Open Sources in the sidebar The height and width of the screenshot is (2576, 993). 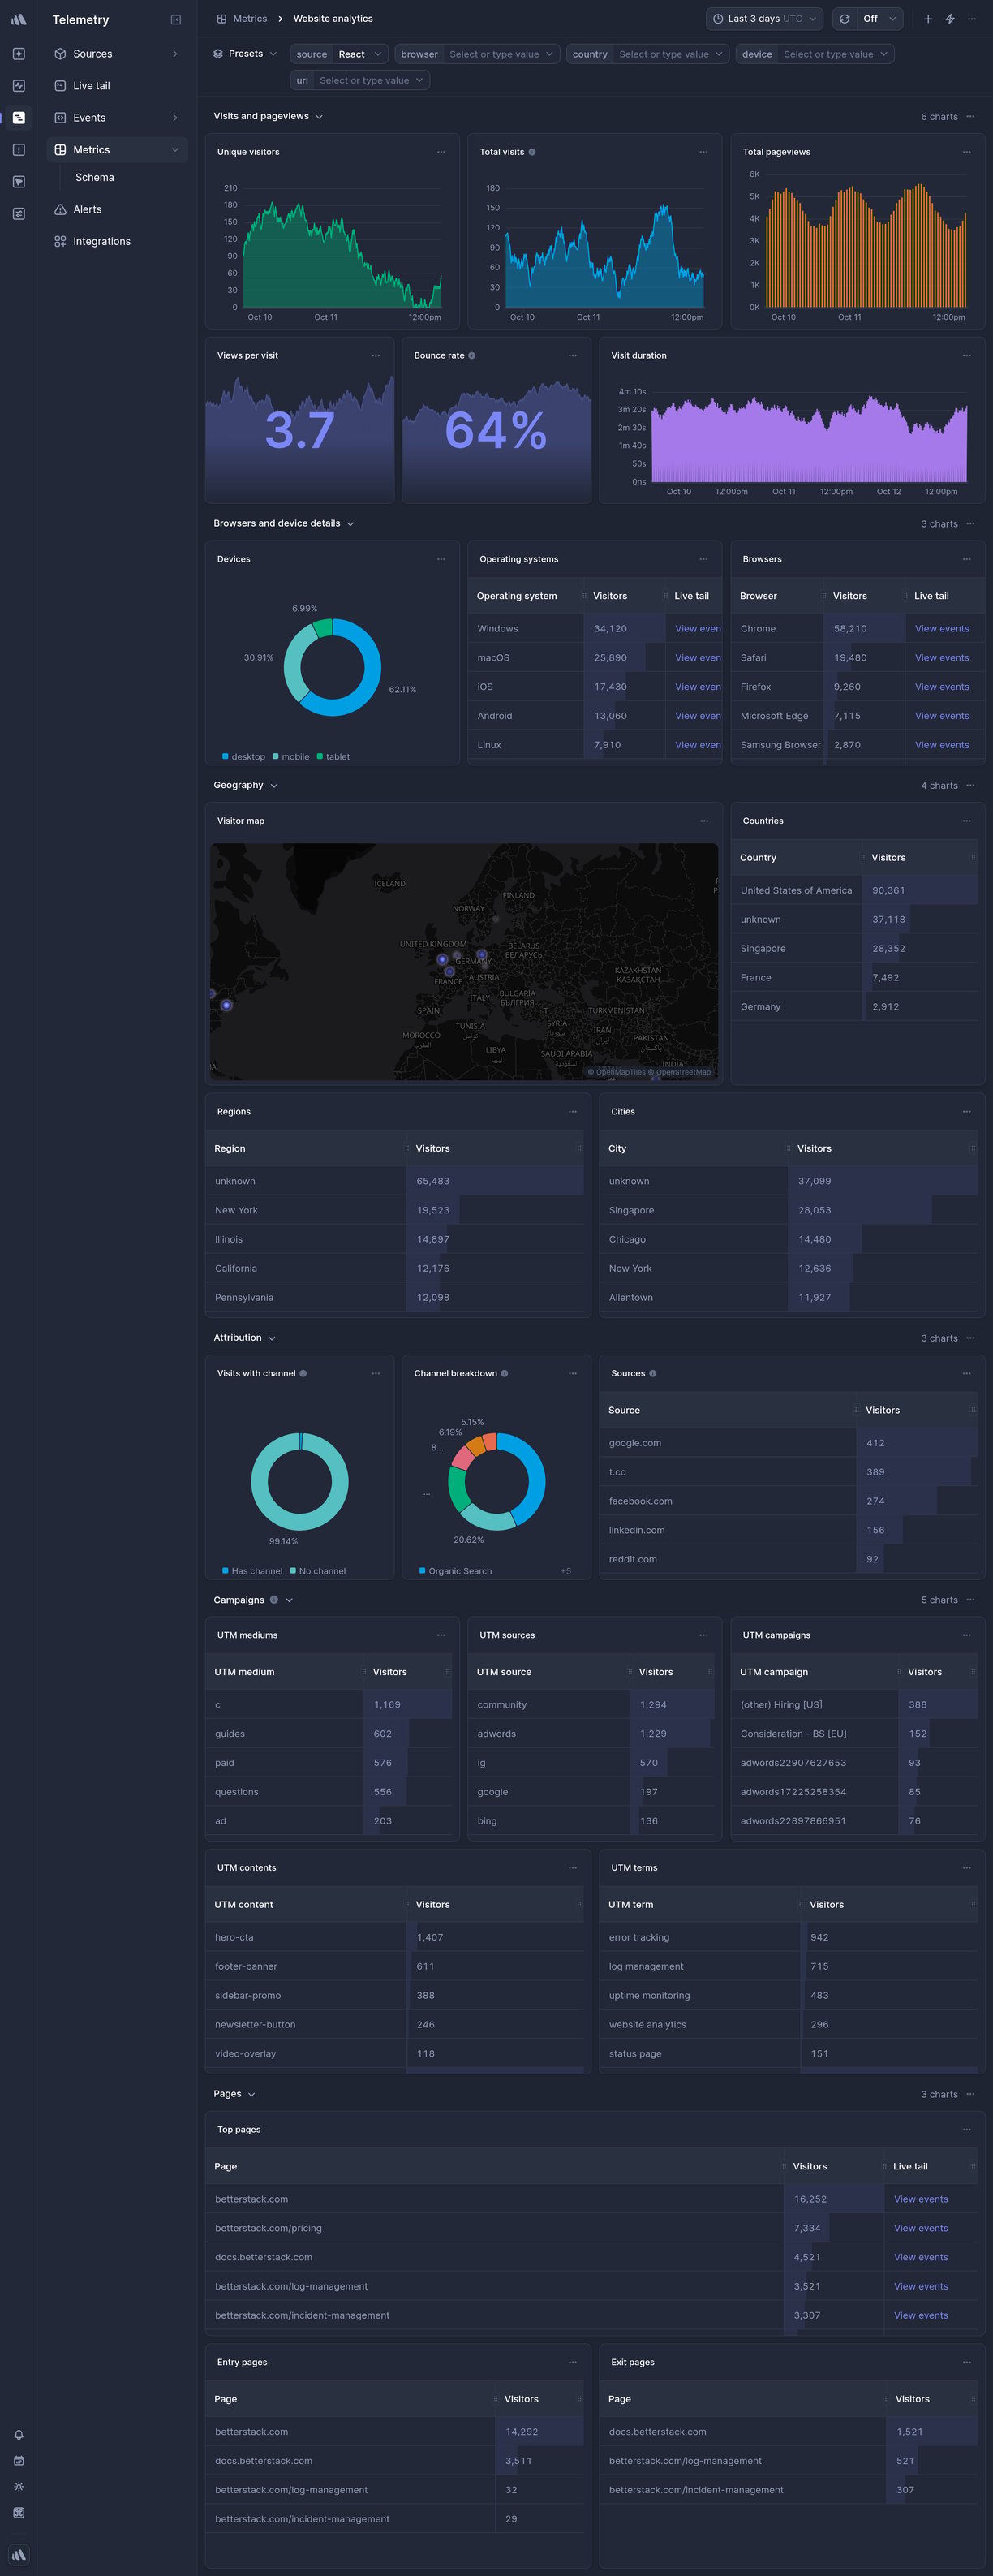pyautogui.click(x=117, y=54)
